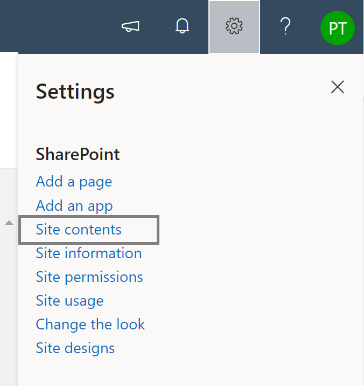Open the PT account avatar

pyautogui.click(x=338, y=28)
